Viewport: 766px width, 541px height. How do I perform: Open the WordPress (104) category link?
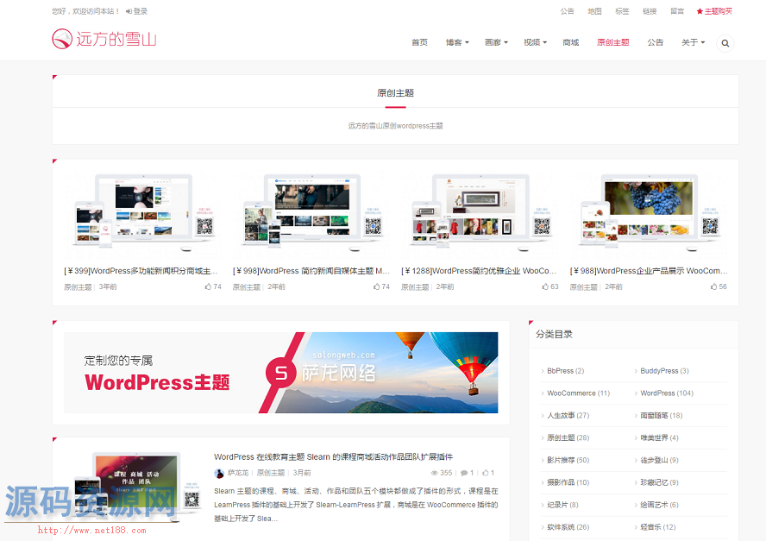666,393
